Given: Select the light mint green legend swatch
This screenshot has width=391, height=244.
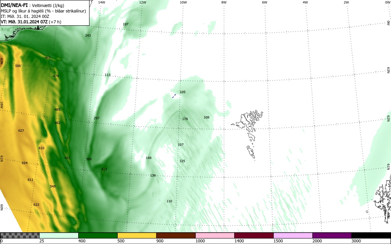Looking at the screenshot, I should 59,235.
